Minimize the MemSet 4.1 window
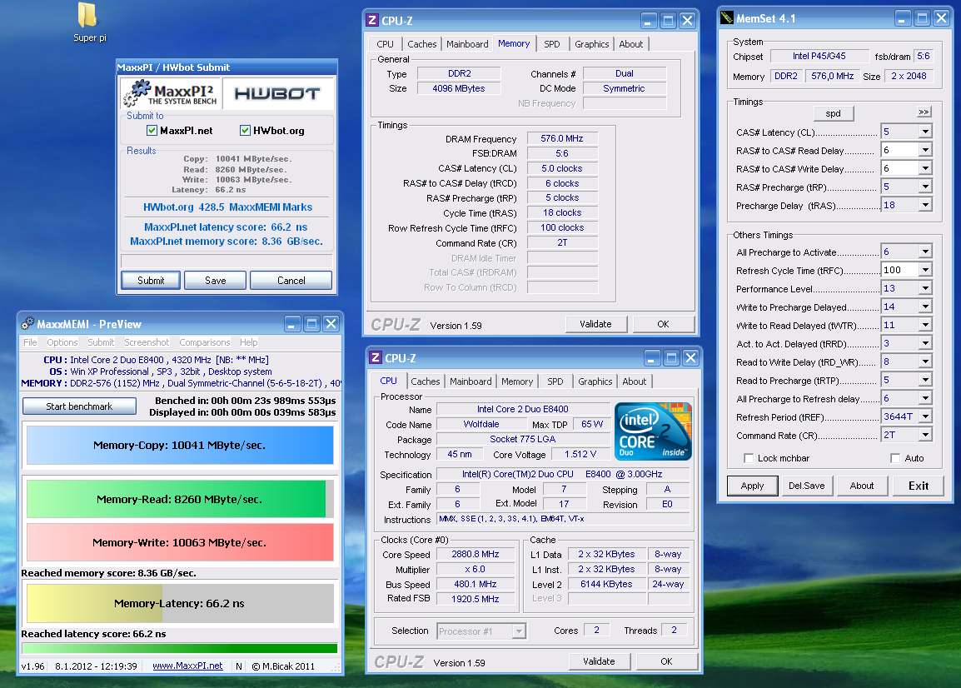The image size is (961, 688). pyautogui.click(x=902, y=18)
